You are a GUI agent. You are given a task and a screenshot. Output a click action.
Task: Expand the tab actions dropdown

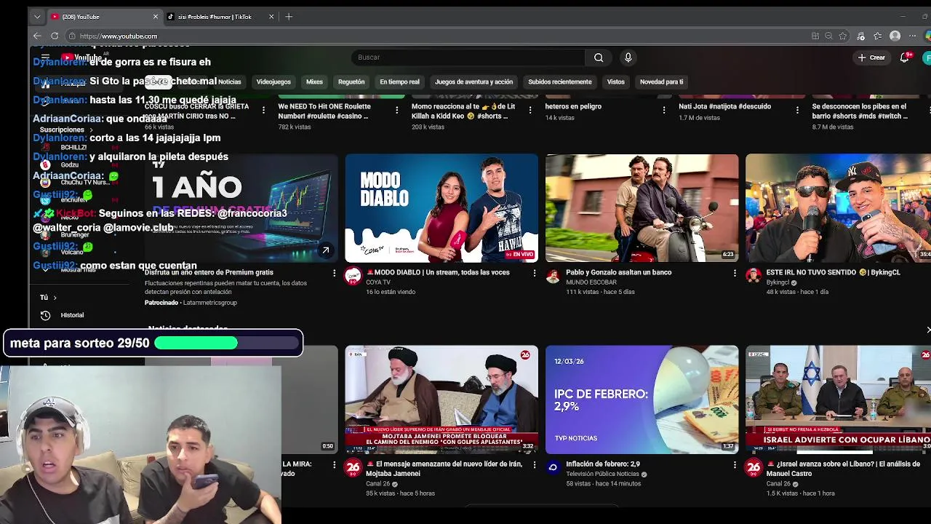point(37,17)
